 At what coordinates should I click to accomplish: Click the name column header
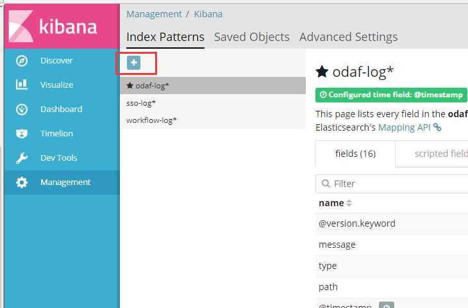point(331,203)
